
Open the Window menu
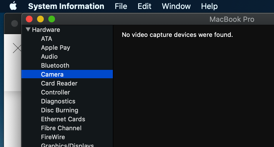(x=176, y=6)
